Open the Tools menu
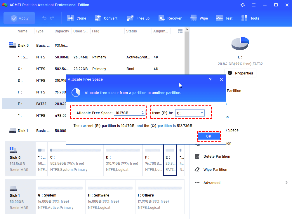The width and height of the screenshot is (292, 219). point(250,18)
